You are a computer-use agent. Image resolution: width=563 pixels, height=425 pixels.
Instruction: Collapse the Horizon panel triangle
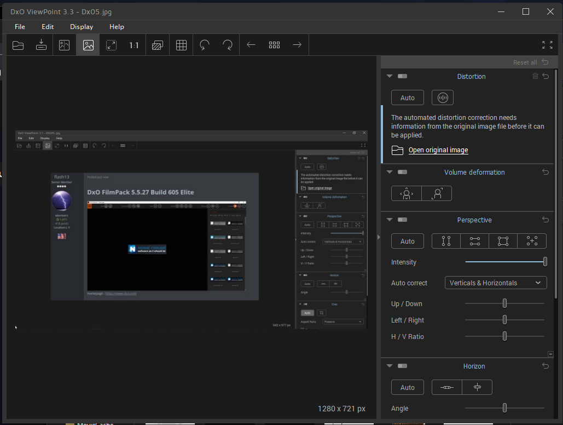point(390,366)
